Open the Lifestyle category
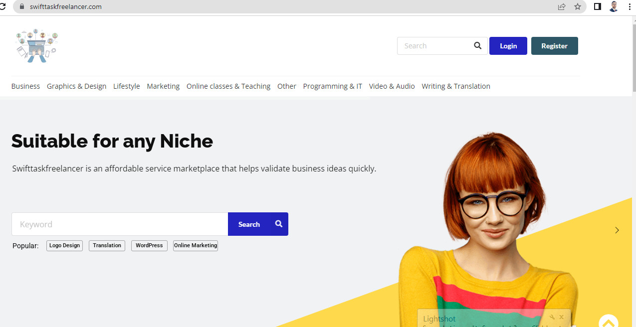Image resolution: width=636 pixels, height=327 pixels. 127,86
